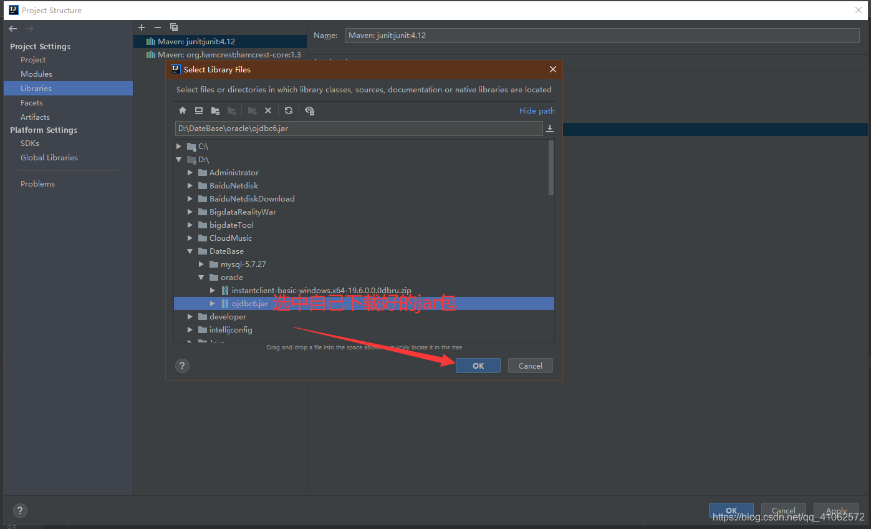Expand the mysql-5.7.27 folder
This screenshot has width=871, height=529.
coord(201,264)
